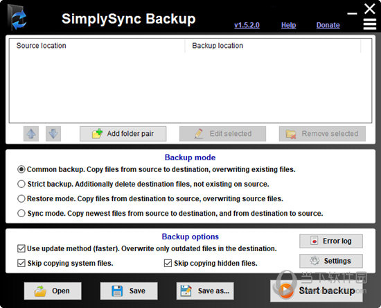381x308 pixels.
Task: Open version v1.5.2.0 link
Action: click(x=247, y=25)
